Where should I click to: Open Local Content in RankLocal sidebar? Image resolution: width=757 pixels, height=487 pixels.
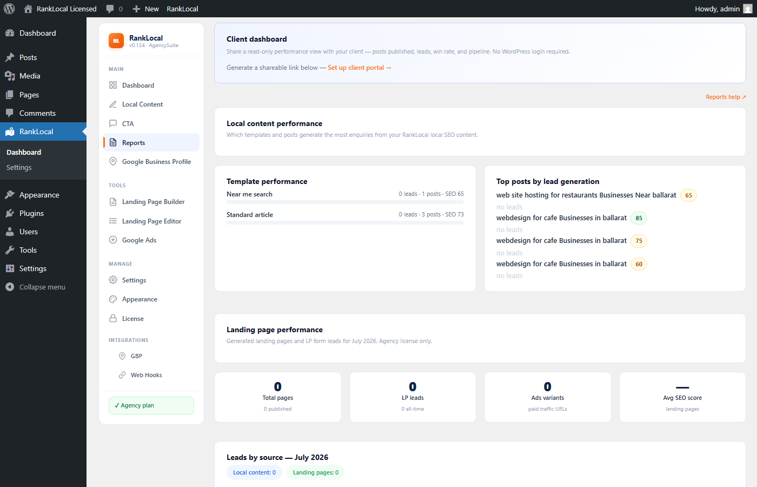click(142, 104)
